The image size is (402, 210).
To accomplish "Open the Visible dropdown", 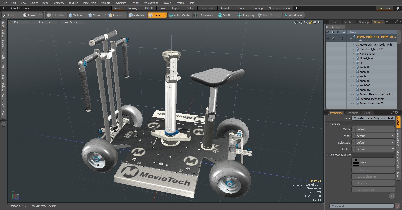I will pyautogui.click(x=373, y=129).
